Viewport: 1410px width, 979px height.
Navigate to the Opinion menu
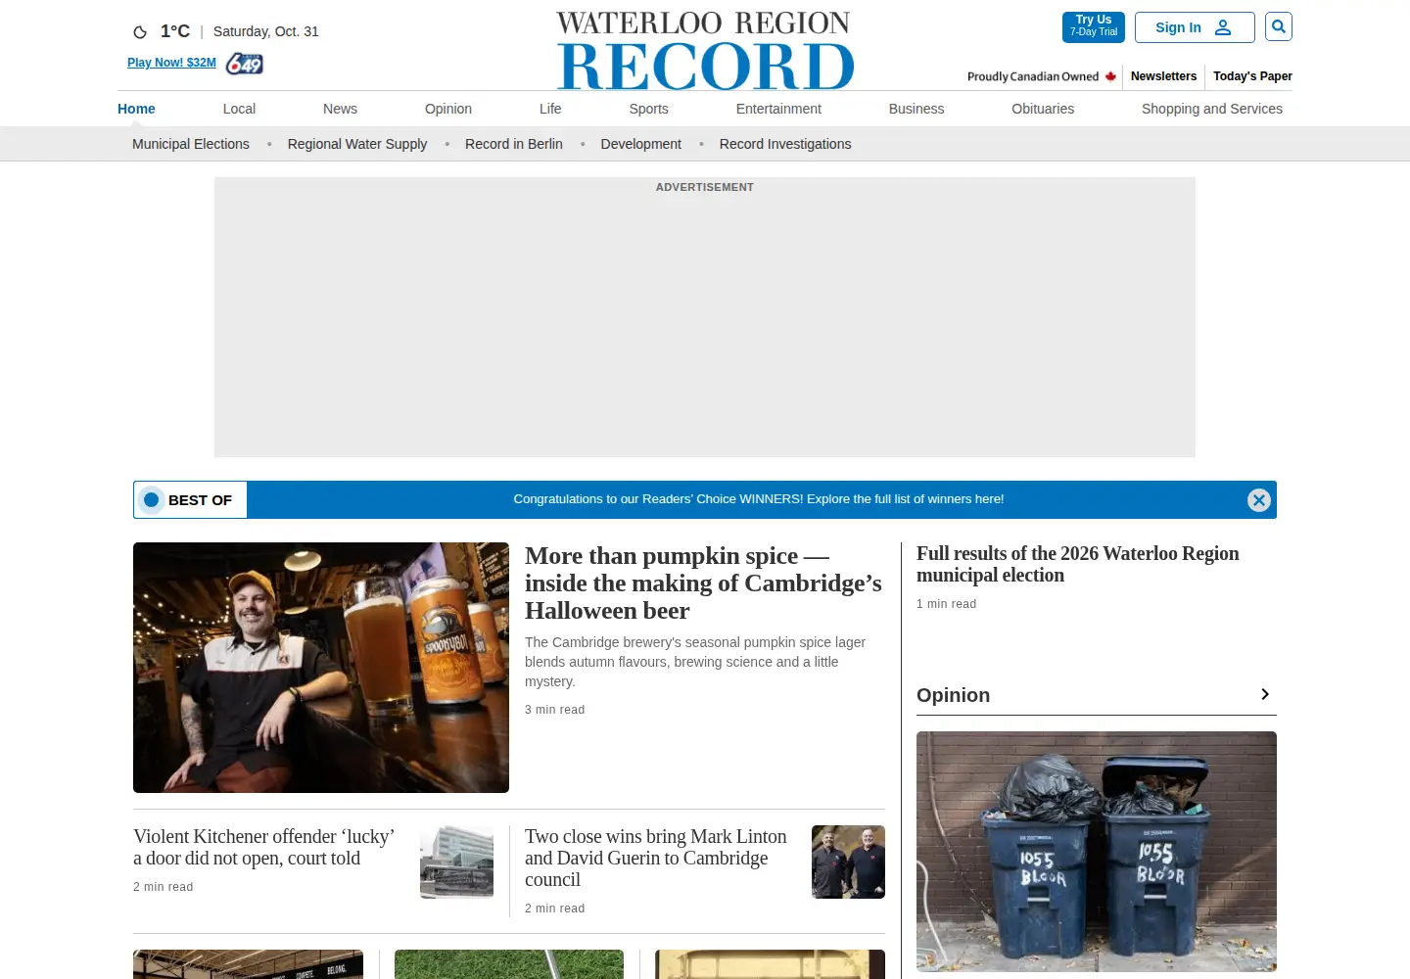tap(448, 109)
